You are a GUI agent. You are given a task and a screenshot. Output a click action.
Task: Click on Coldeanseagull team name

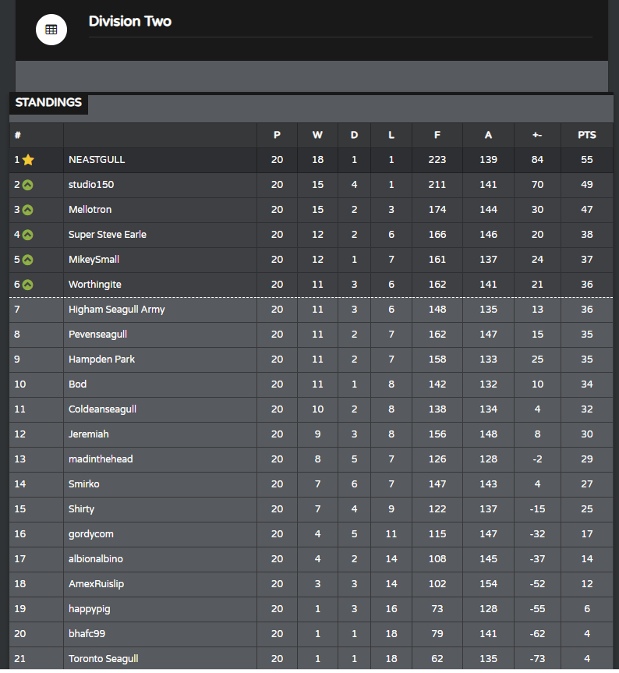tap(103, 409)
